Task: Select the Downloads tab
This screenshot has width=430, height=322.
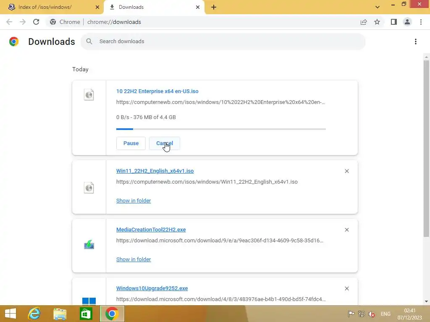Action: click(154, 7)
